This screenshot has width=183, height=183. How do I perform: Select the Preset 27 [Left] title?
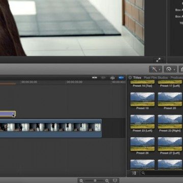click(170, 146)
